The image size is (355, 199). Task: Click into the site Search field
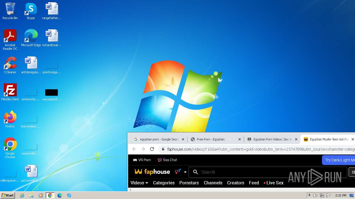(268, 172)
